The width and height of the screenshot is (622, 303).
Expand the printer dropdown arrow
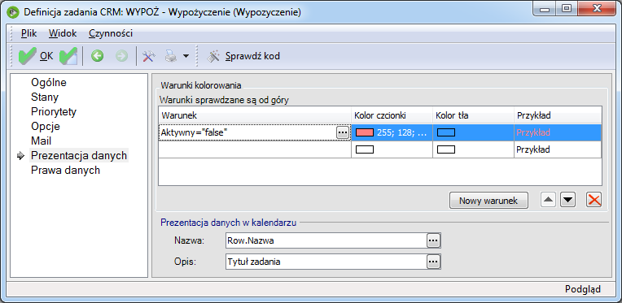[x=186, y=56]
